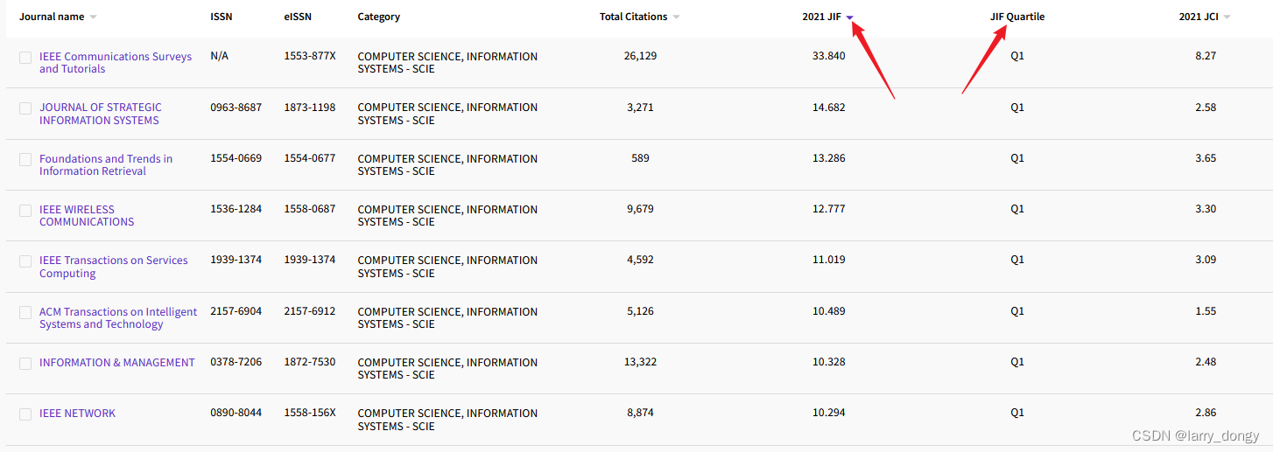Viewport: 1273px width, 452px height.
Task: Tick the IEEE Wireless Communications checkbox
Action: point(25,211)
